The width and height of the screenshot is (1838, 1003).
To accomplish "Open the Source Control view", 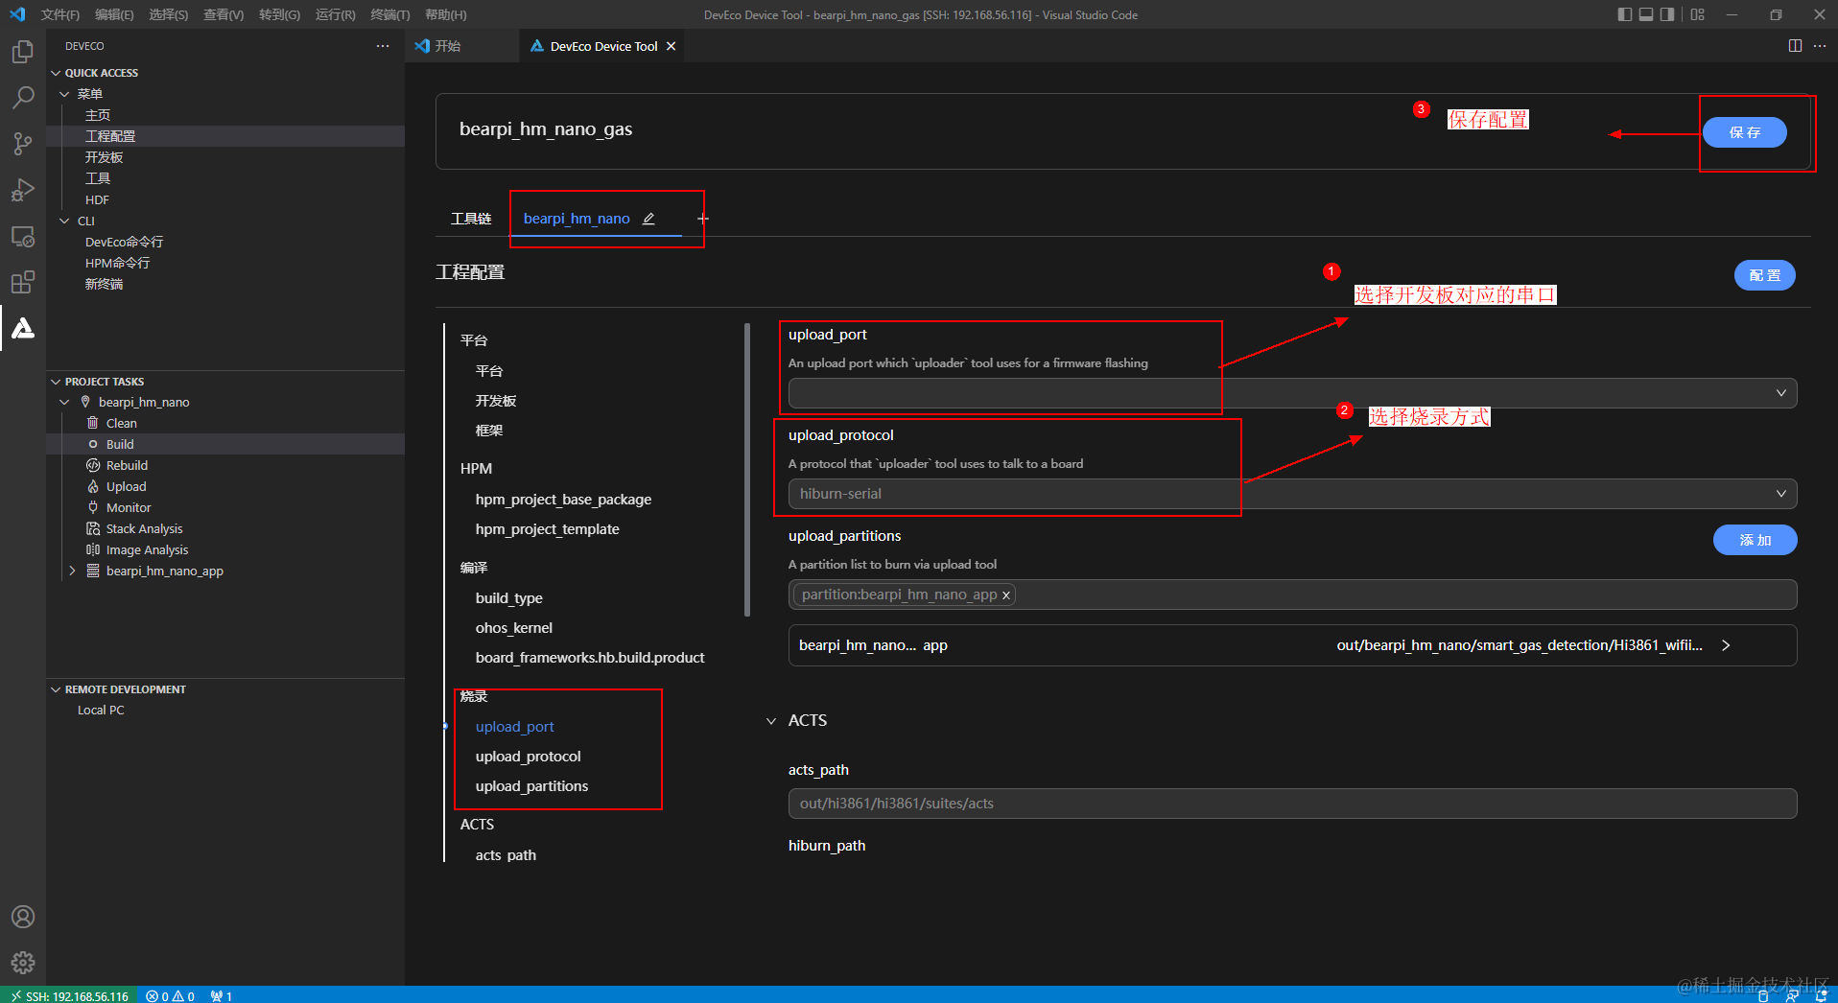I will click(23, 144).
